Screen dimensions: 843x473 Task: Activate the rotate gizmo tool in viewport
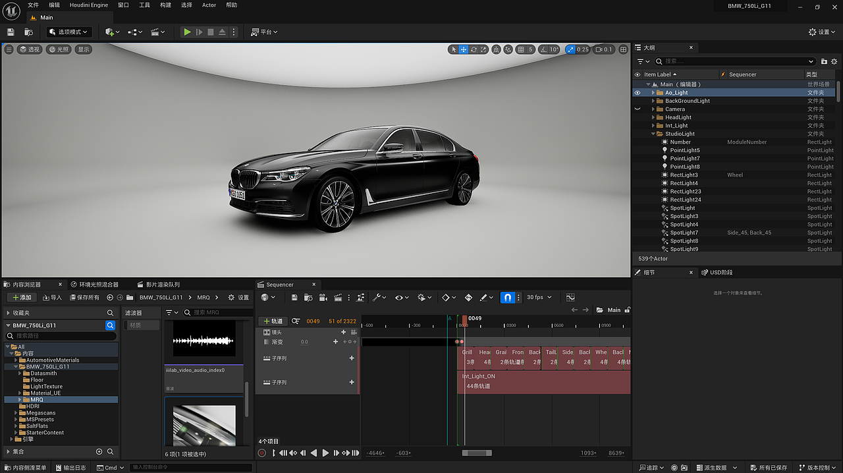tap(474, 49)
